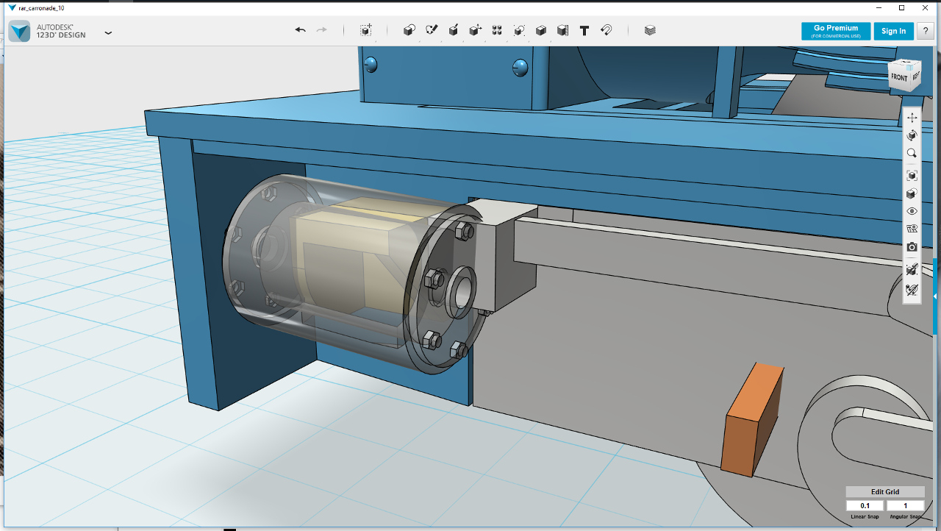This screenshot has width=941, height=531.
Task: Click the Undo arrow
Action: point(300,30)
